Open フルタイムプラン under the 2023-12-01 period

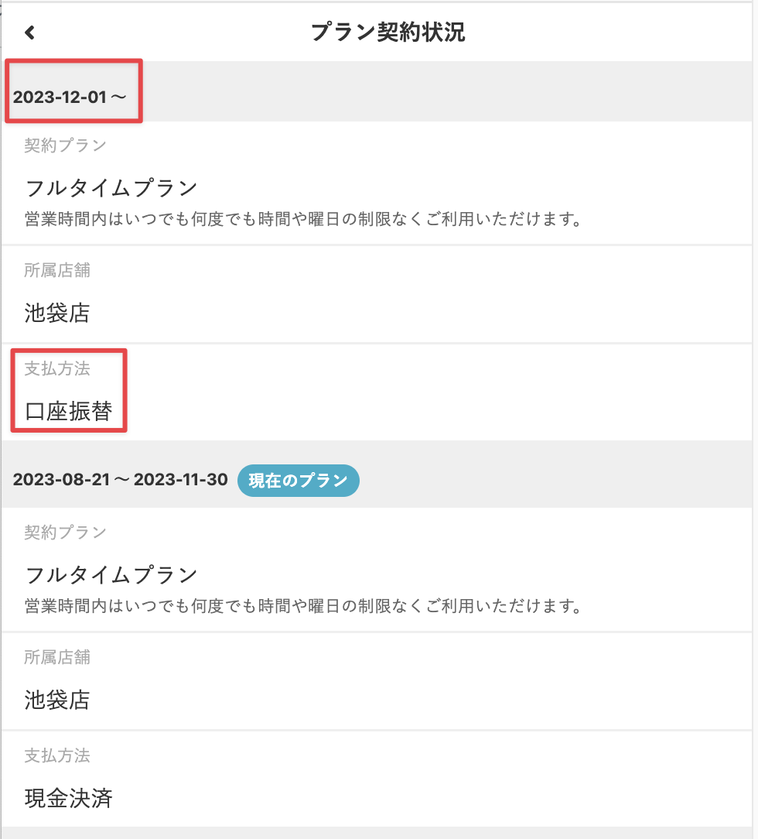(x=111, y=188)
